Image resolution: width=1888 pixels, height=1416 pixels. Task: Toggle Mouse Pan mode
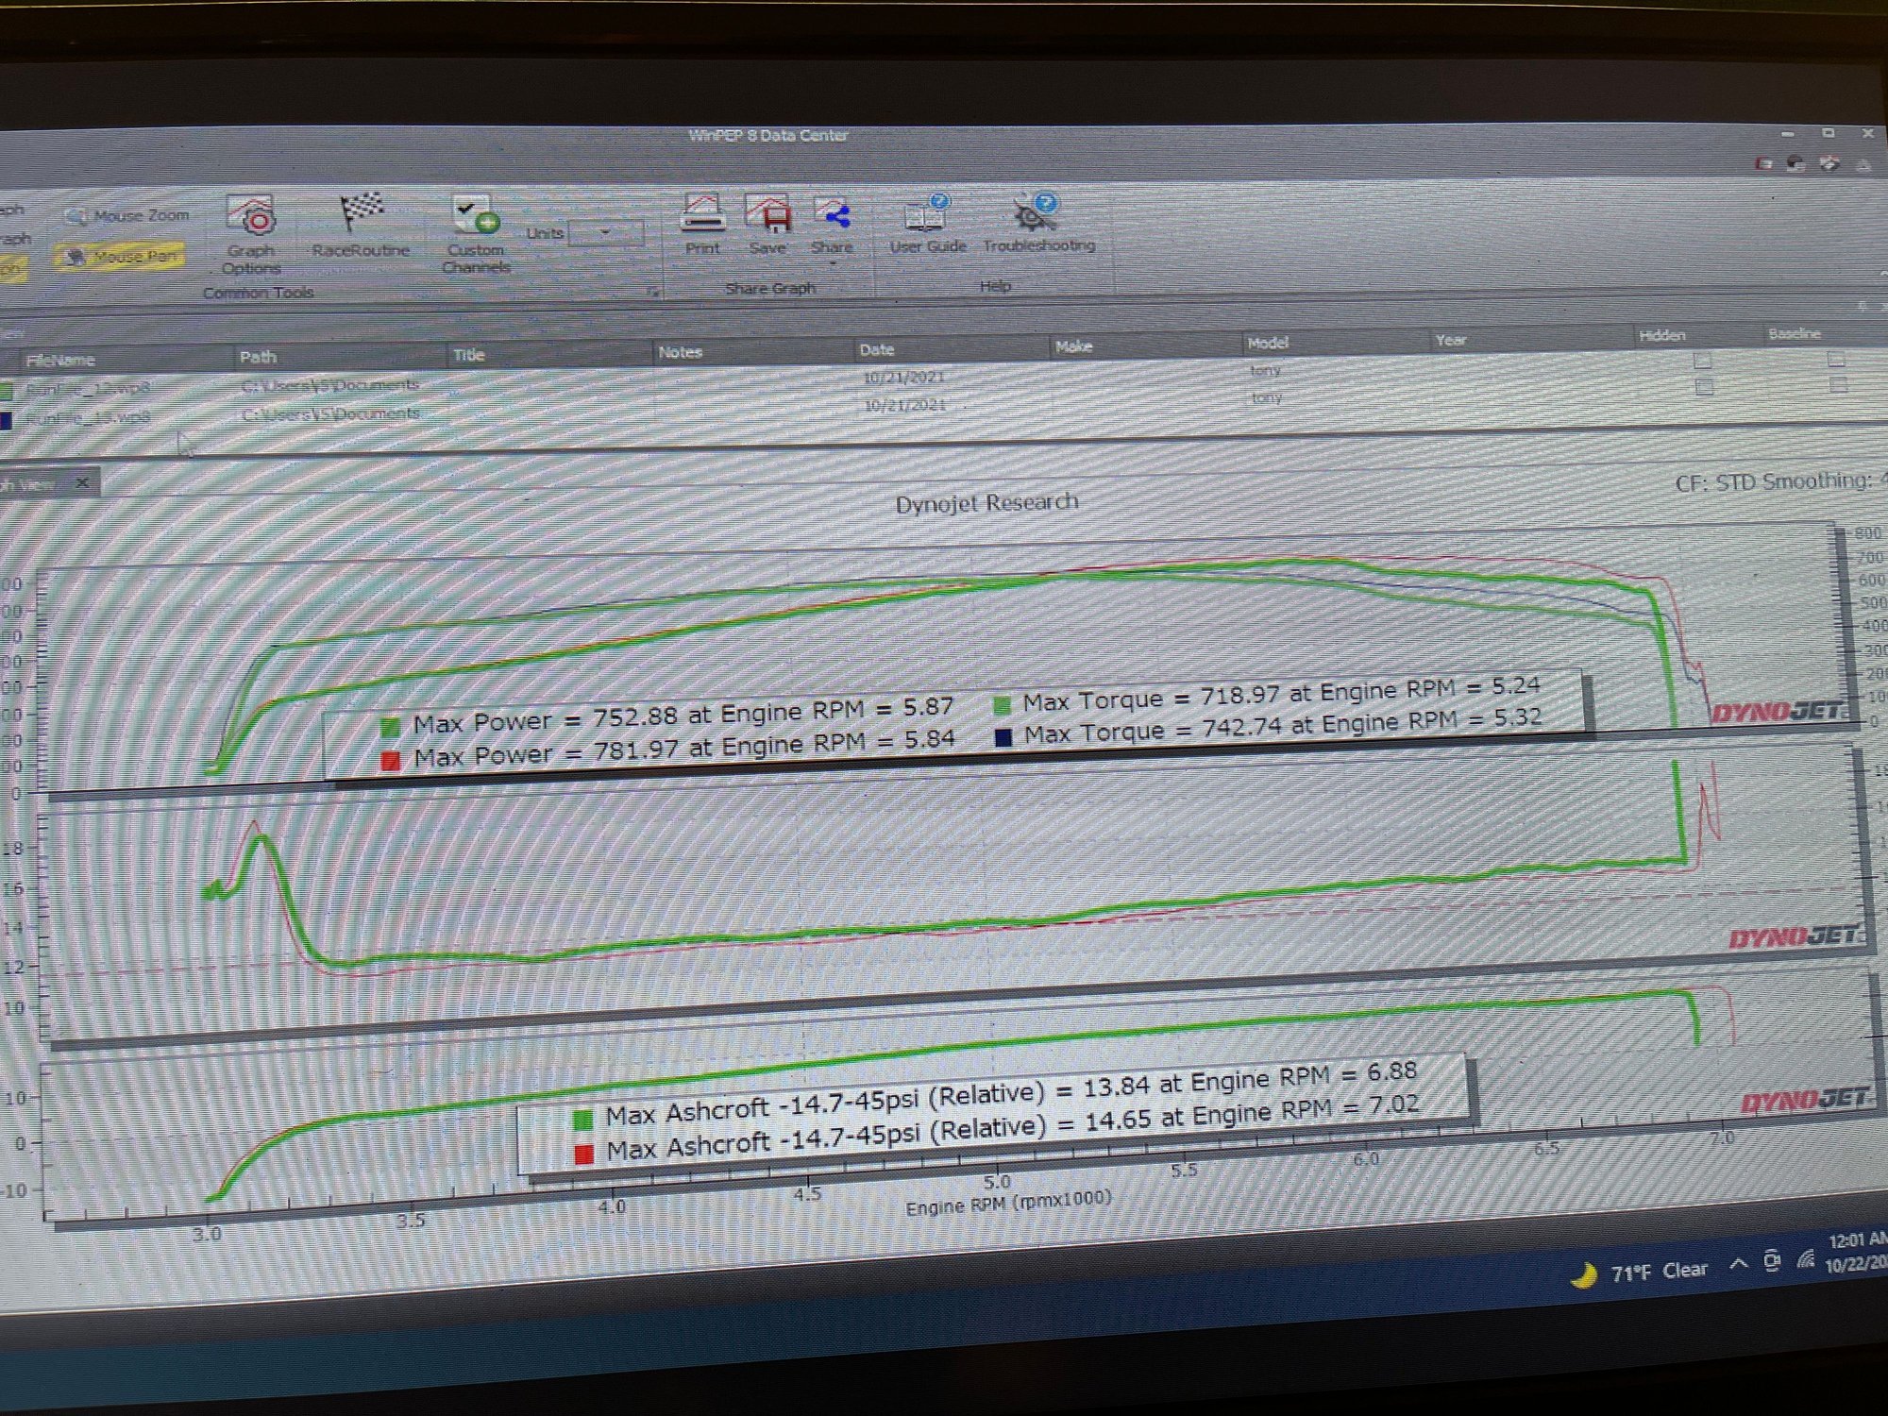pos(123,253)
